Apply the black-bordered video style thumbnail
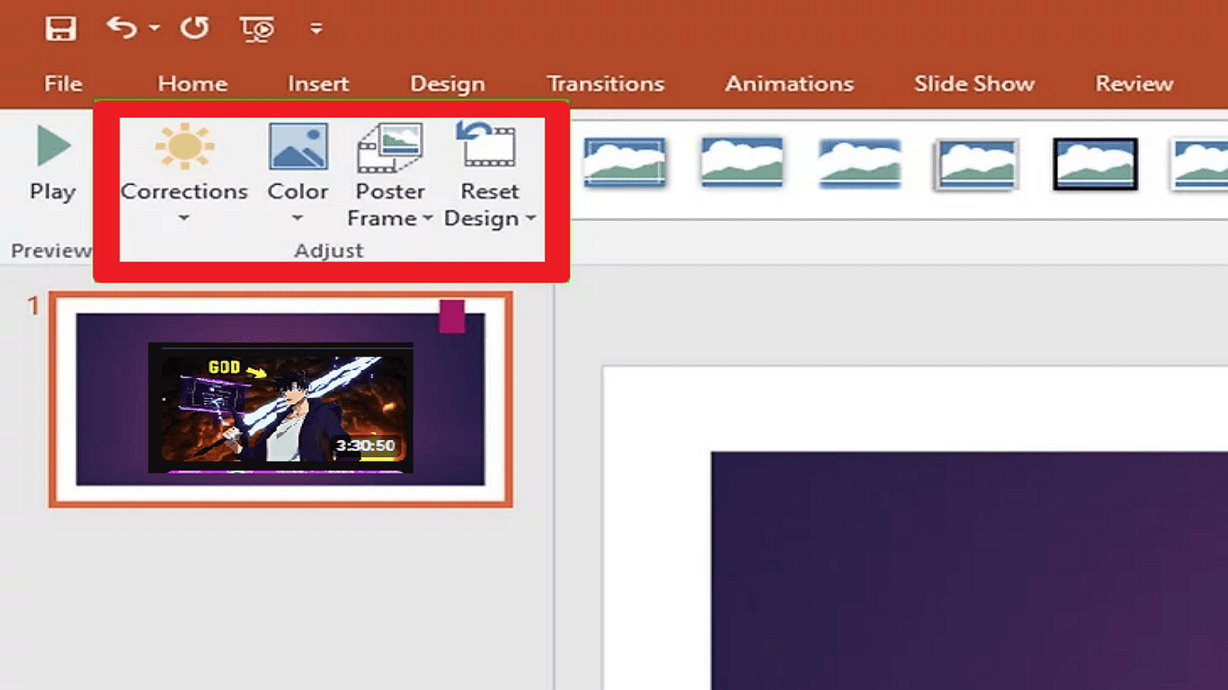The image size is (1228, 690). (1096, 164)
